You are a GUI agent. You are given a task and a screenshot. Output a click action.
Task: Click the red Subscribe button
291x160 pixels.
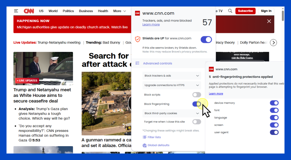coord(245,11)
